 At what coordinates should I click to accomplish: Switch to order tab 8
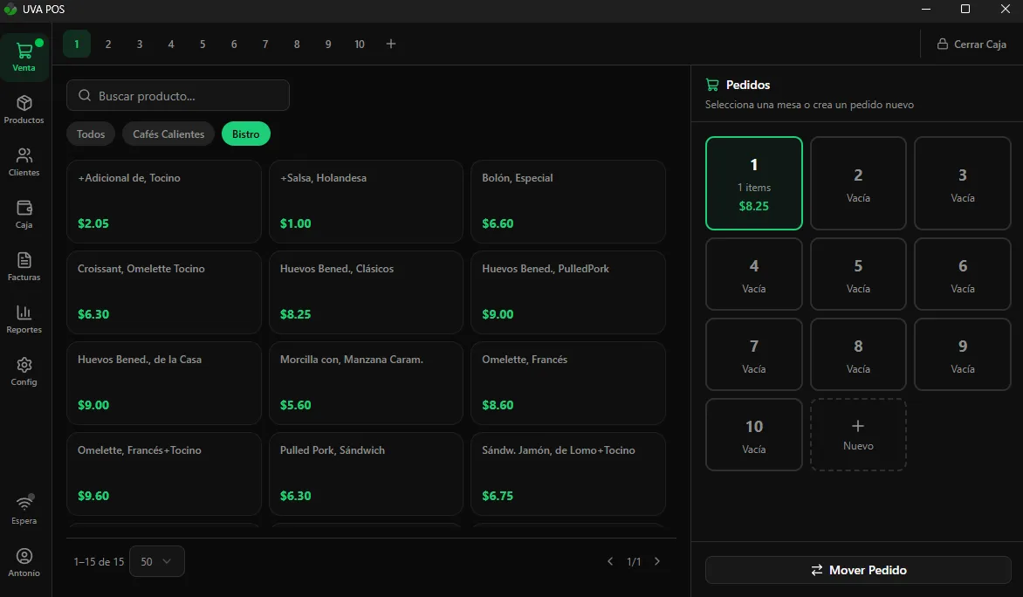[x=297, y=45]
